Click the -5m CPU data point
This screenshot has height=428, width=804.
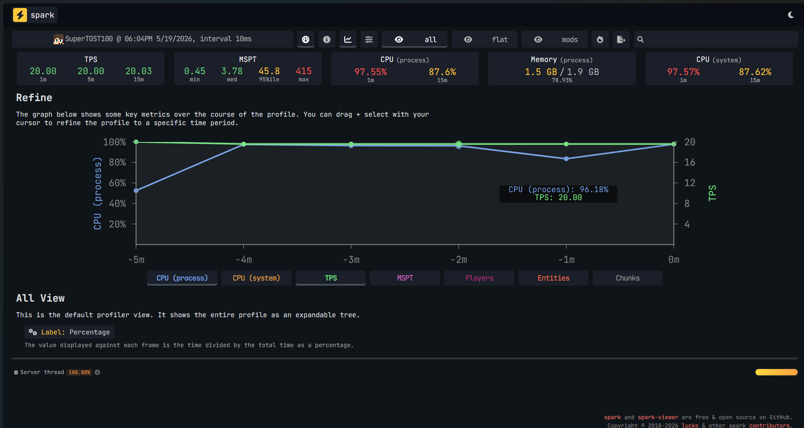pyautogui.click(x=136, y=191)
